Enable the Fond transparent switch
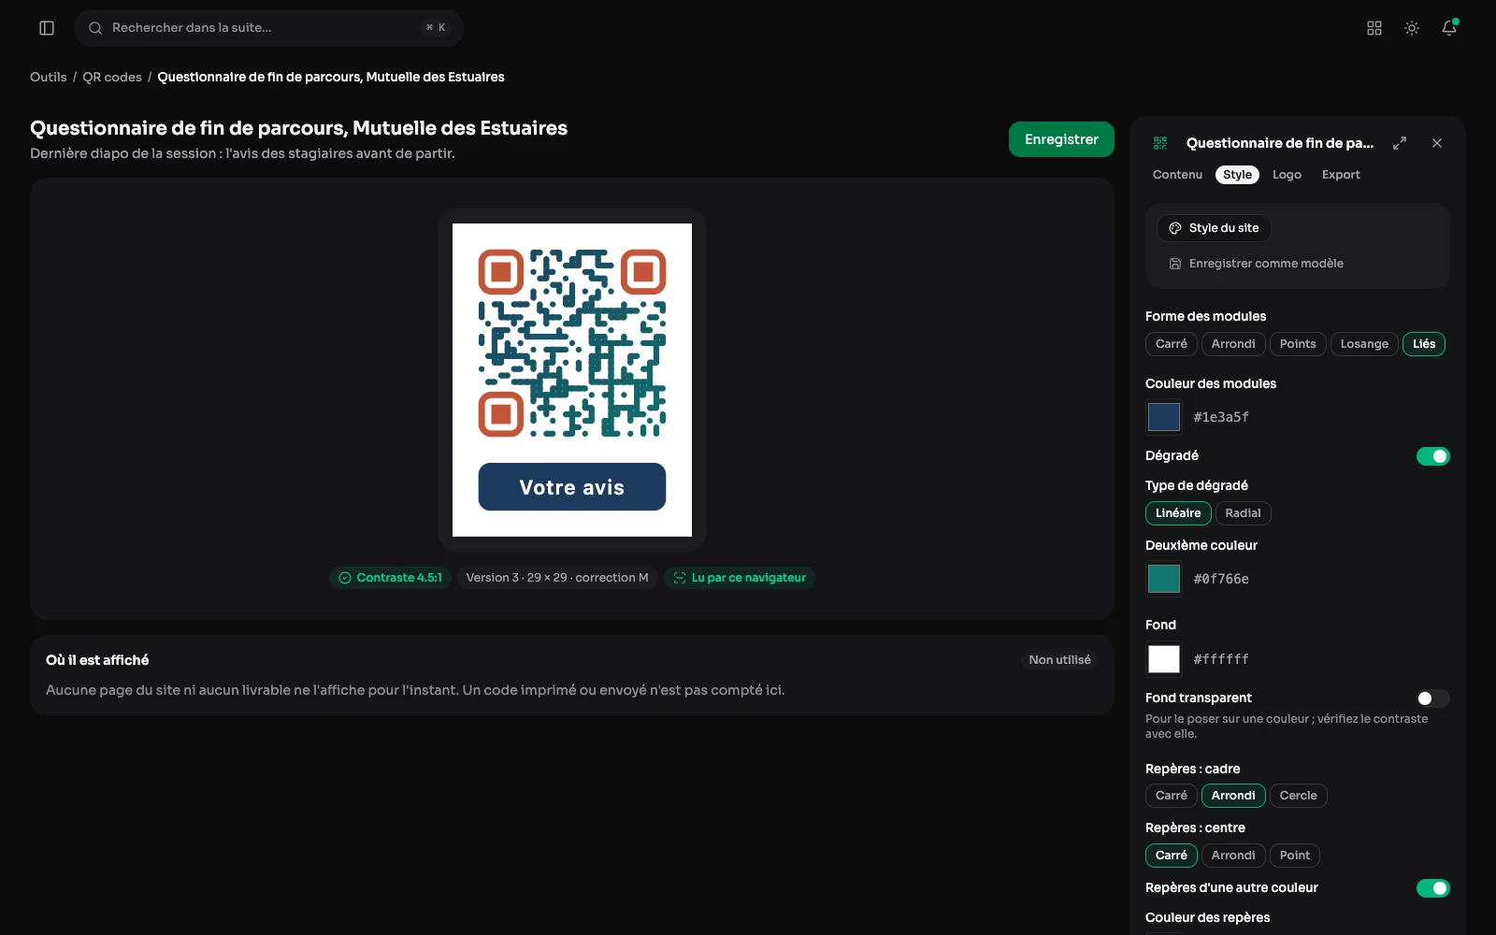This screenshot has width=1496, height=935. [1432, 698]
